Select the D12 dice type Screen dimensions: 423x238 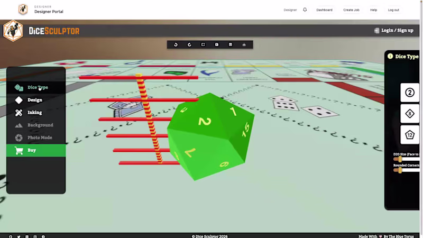409,135
